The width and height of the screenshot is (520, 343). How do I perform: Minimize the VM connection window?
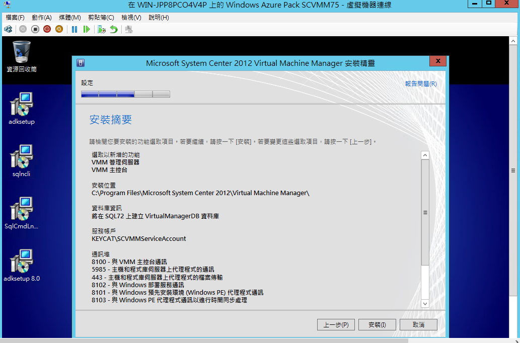pyautogui.click(x=475, y=4)
